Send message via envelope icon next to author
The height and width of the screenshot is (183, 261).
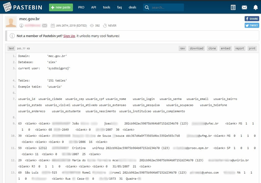pos(45,25)
